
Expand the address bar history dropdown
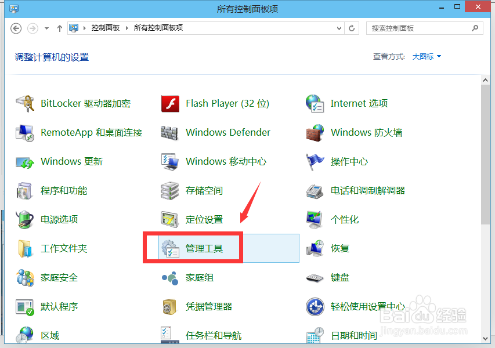tap(339, 28)
